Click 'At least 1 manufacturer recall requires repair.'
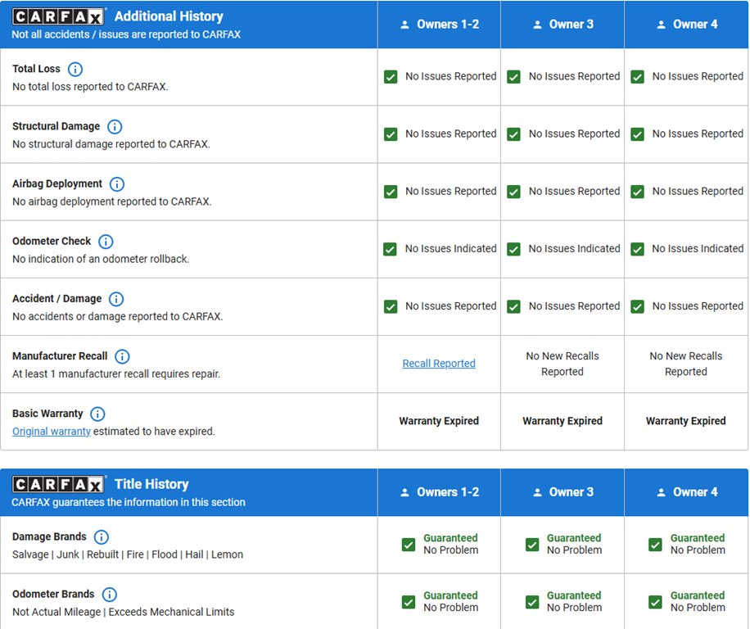This screenshot has height=629, width=750. pos(116,373)
